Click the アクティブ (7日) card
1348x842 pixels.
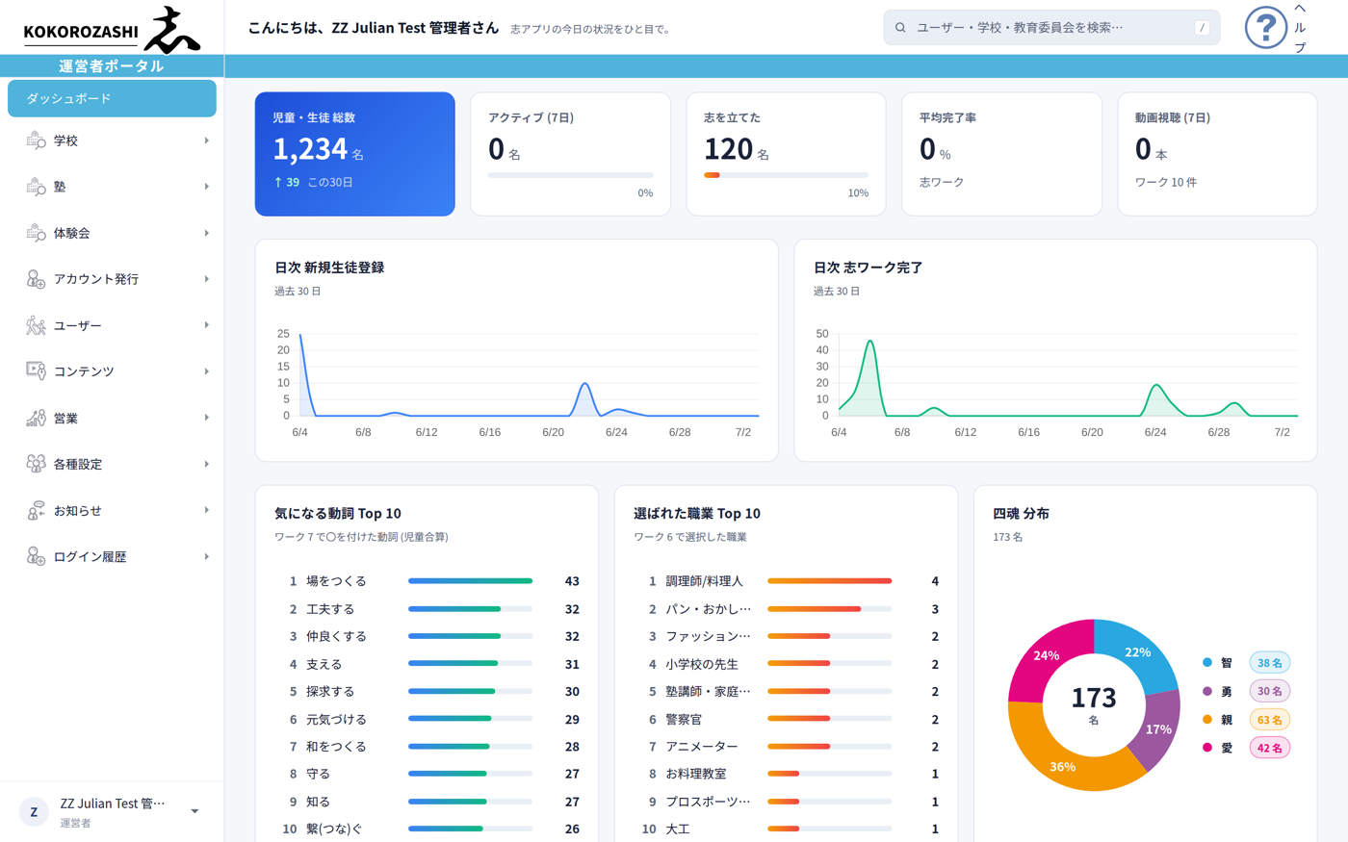click(x=570, y=154)
